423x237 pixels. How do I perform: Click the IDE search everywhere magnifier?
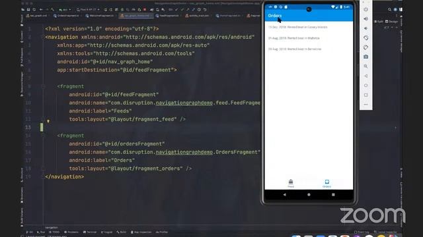point(389,9)
